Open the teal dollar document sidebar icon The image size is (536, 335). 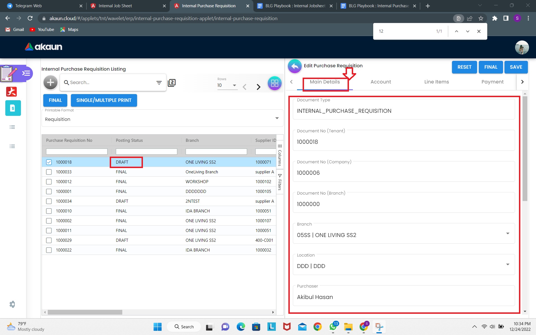pyautogui.click(x=13, y=108)
